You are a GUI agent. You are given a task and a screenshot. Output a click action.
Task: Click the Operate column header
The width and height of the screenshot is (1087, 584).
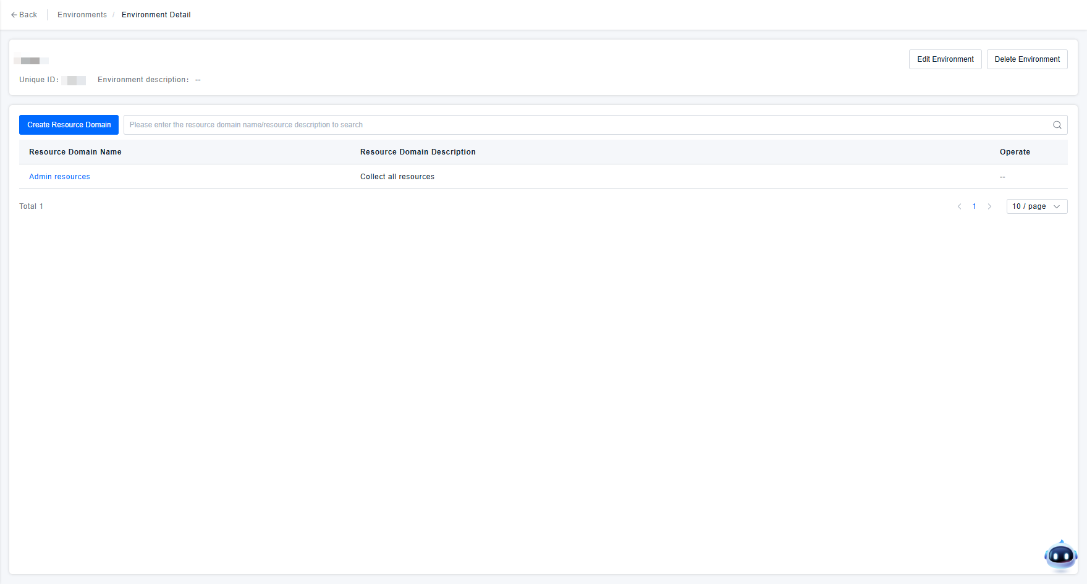coord(1015,152)
